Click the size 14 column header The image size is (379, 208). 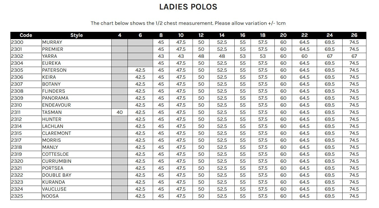pyautogui.click(x=222, y=35)
